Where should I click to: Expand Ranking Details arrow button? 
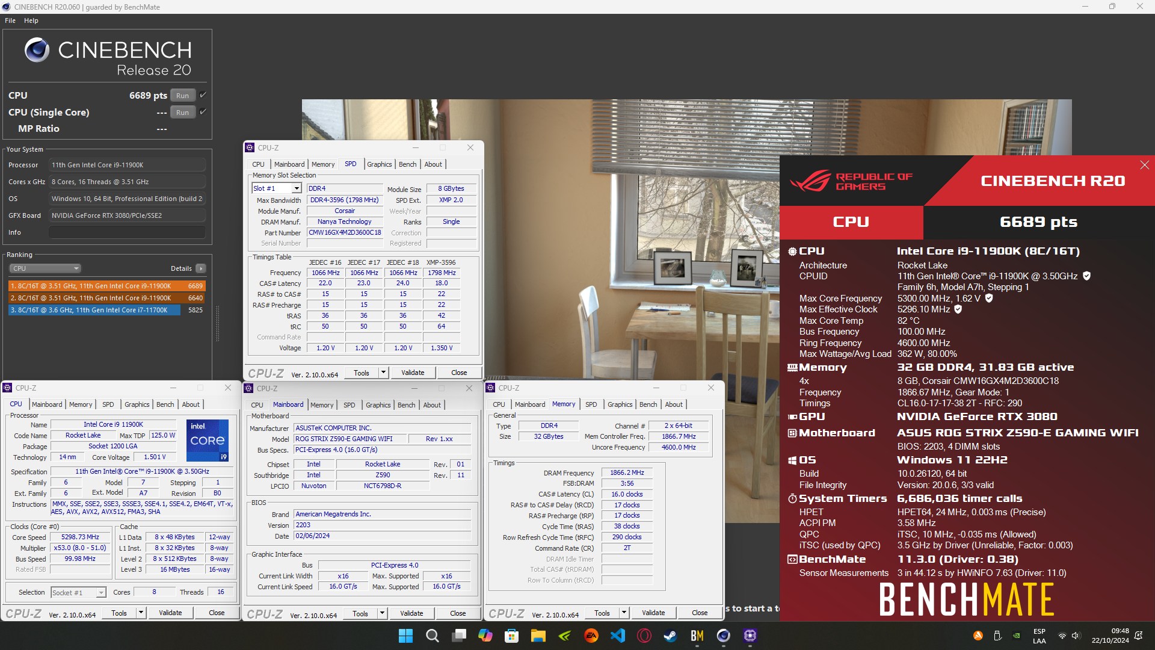(201, 268)
